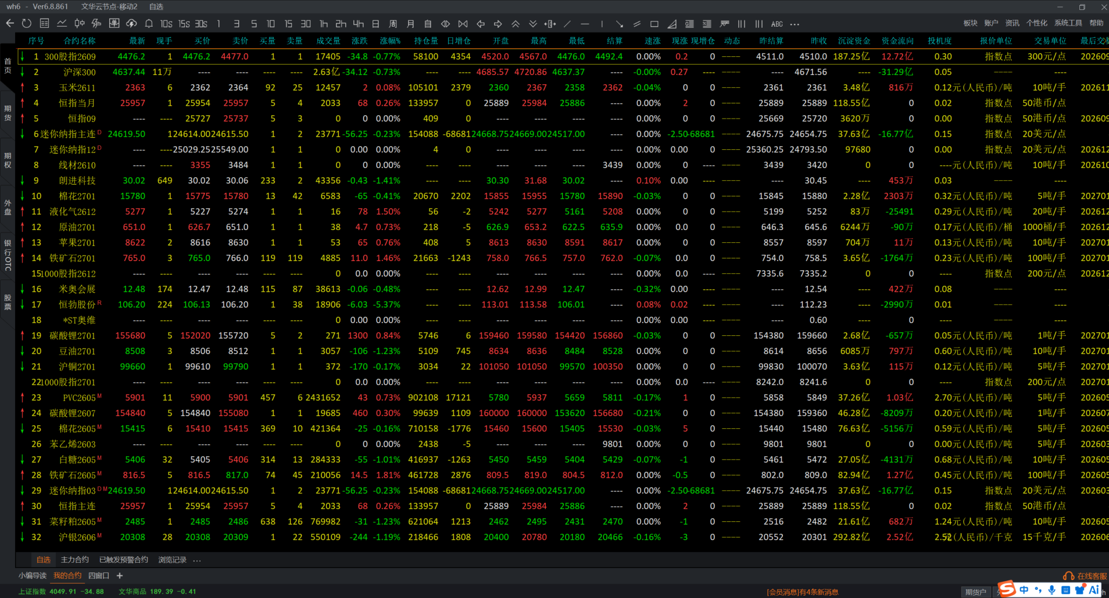Select the rectangle drawing tool
Image resolution: width=1109 pixels, height=598 pixels.
pyautogui.click(x=654, y=24)
